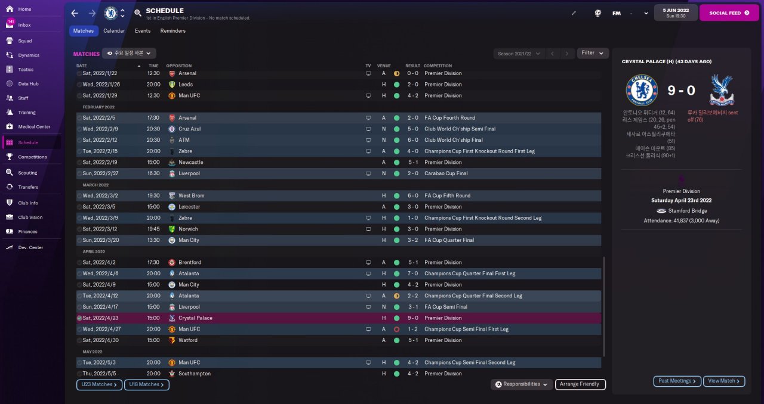
Task: Open the Season 2021/22 dropdown
Action: [x=519, y=54]
